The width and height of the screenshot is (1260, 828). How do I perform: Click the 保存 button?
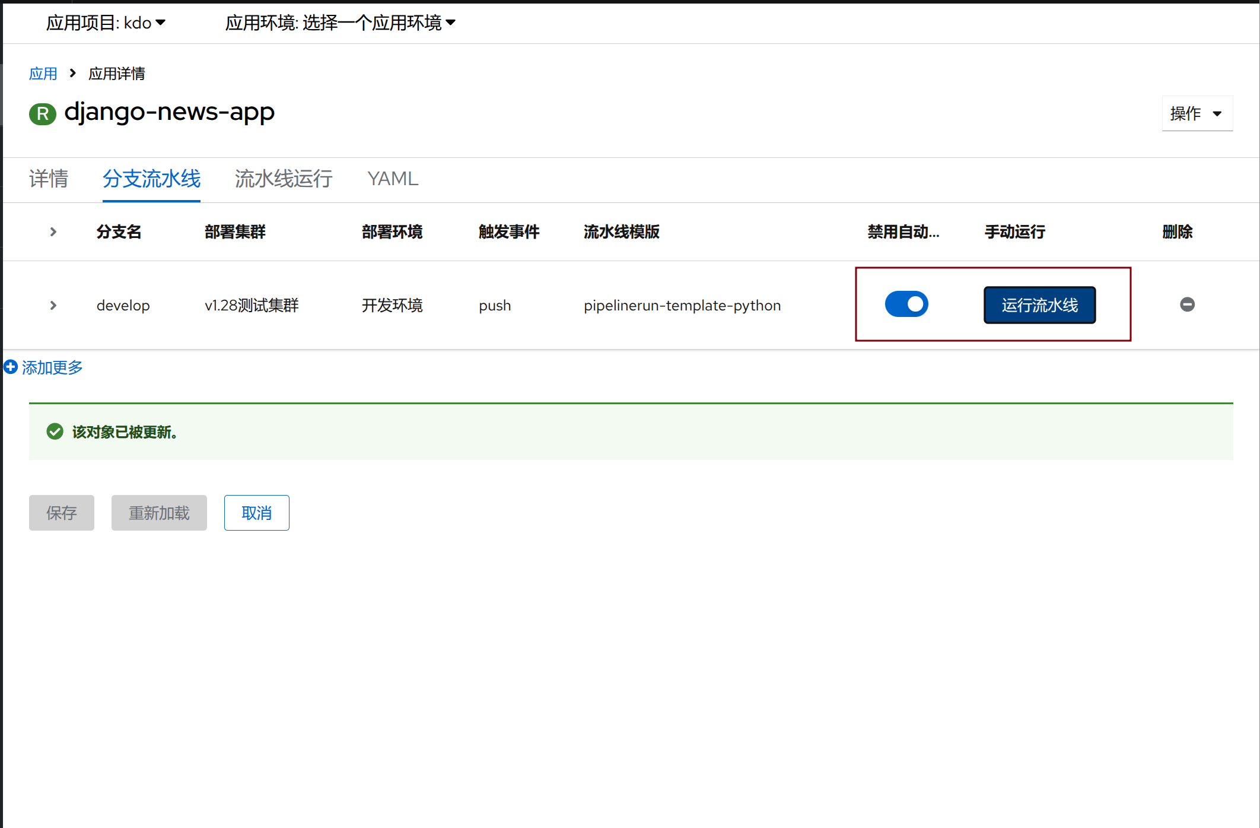click(x=62, y=513)
